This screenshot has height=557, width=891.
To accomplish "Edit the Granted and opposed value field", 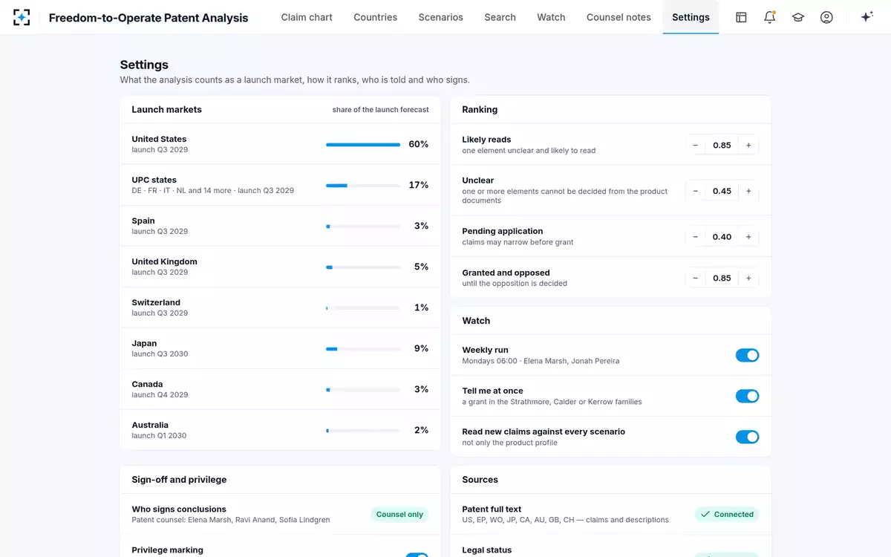I will (722, 278).
